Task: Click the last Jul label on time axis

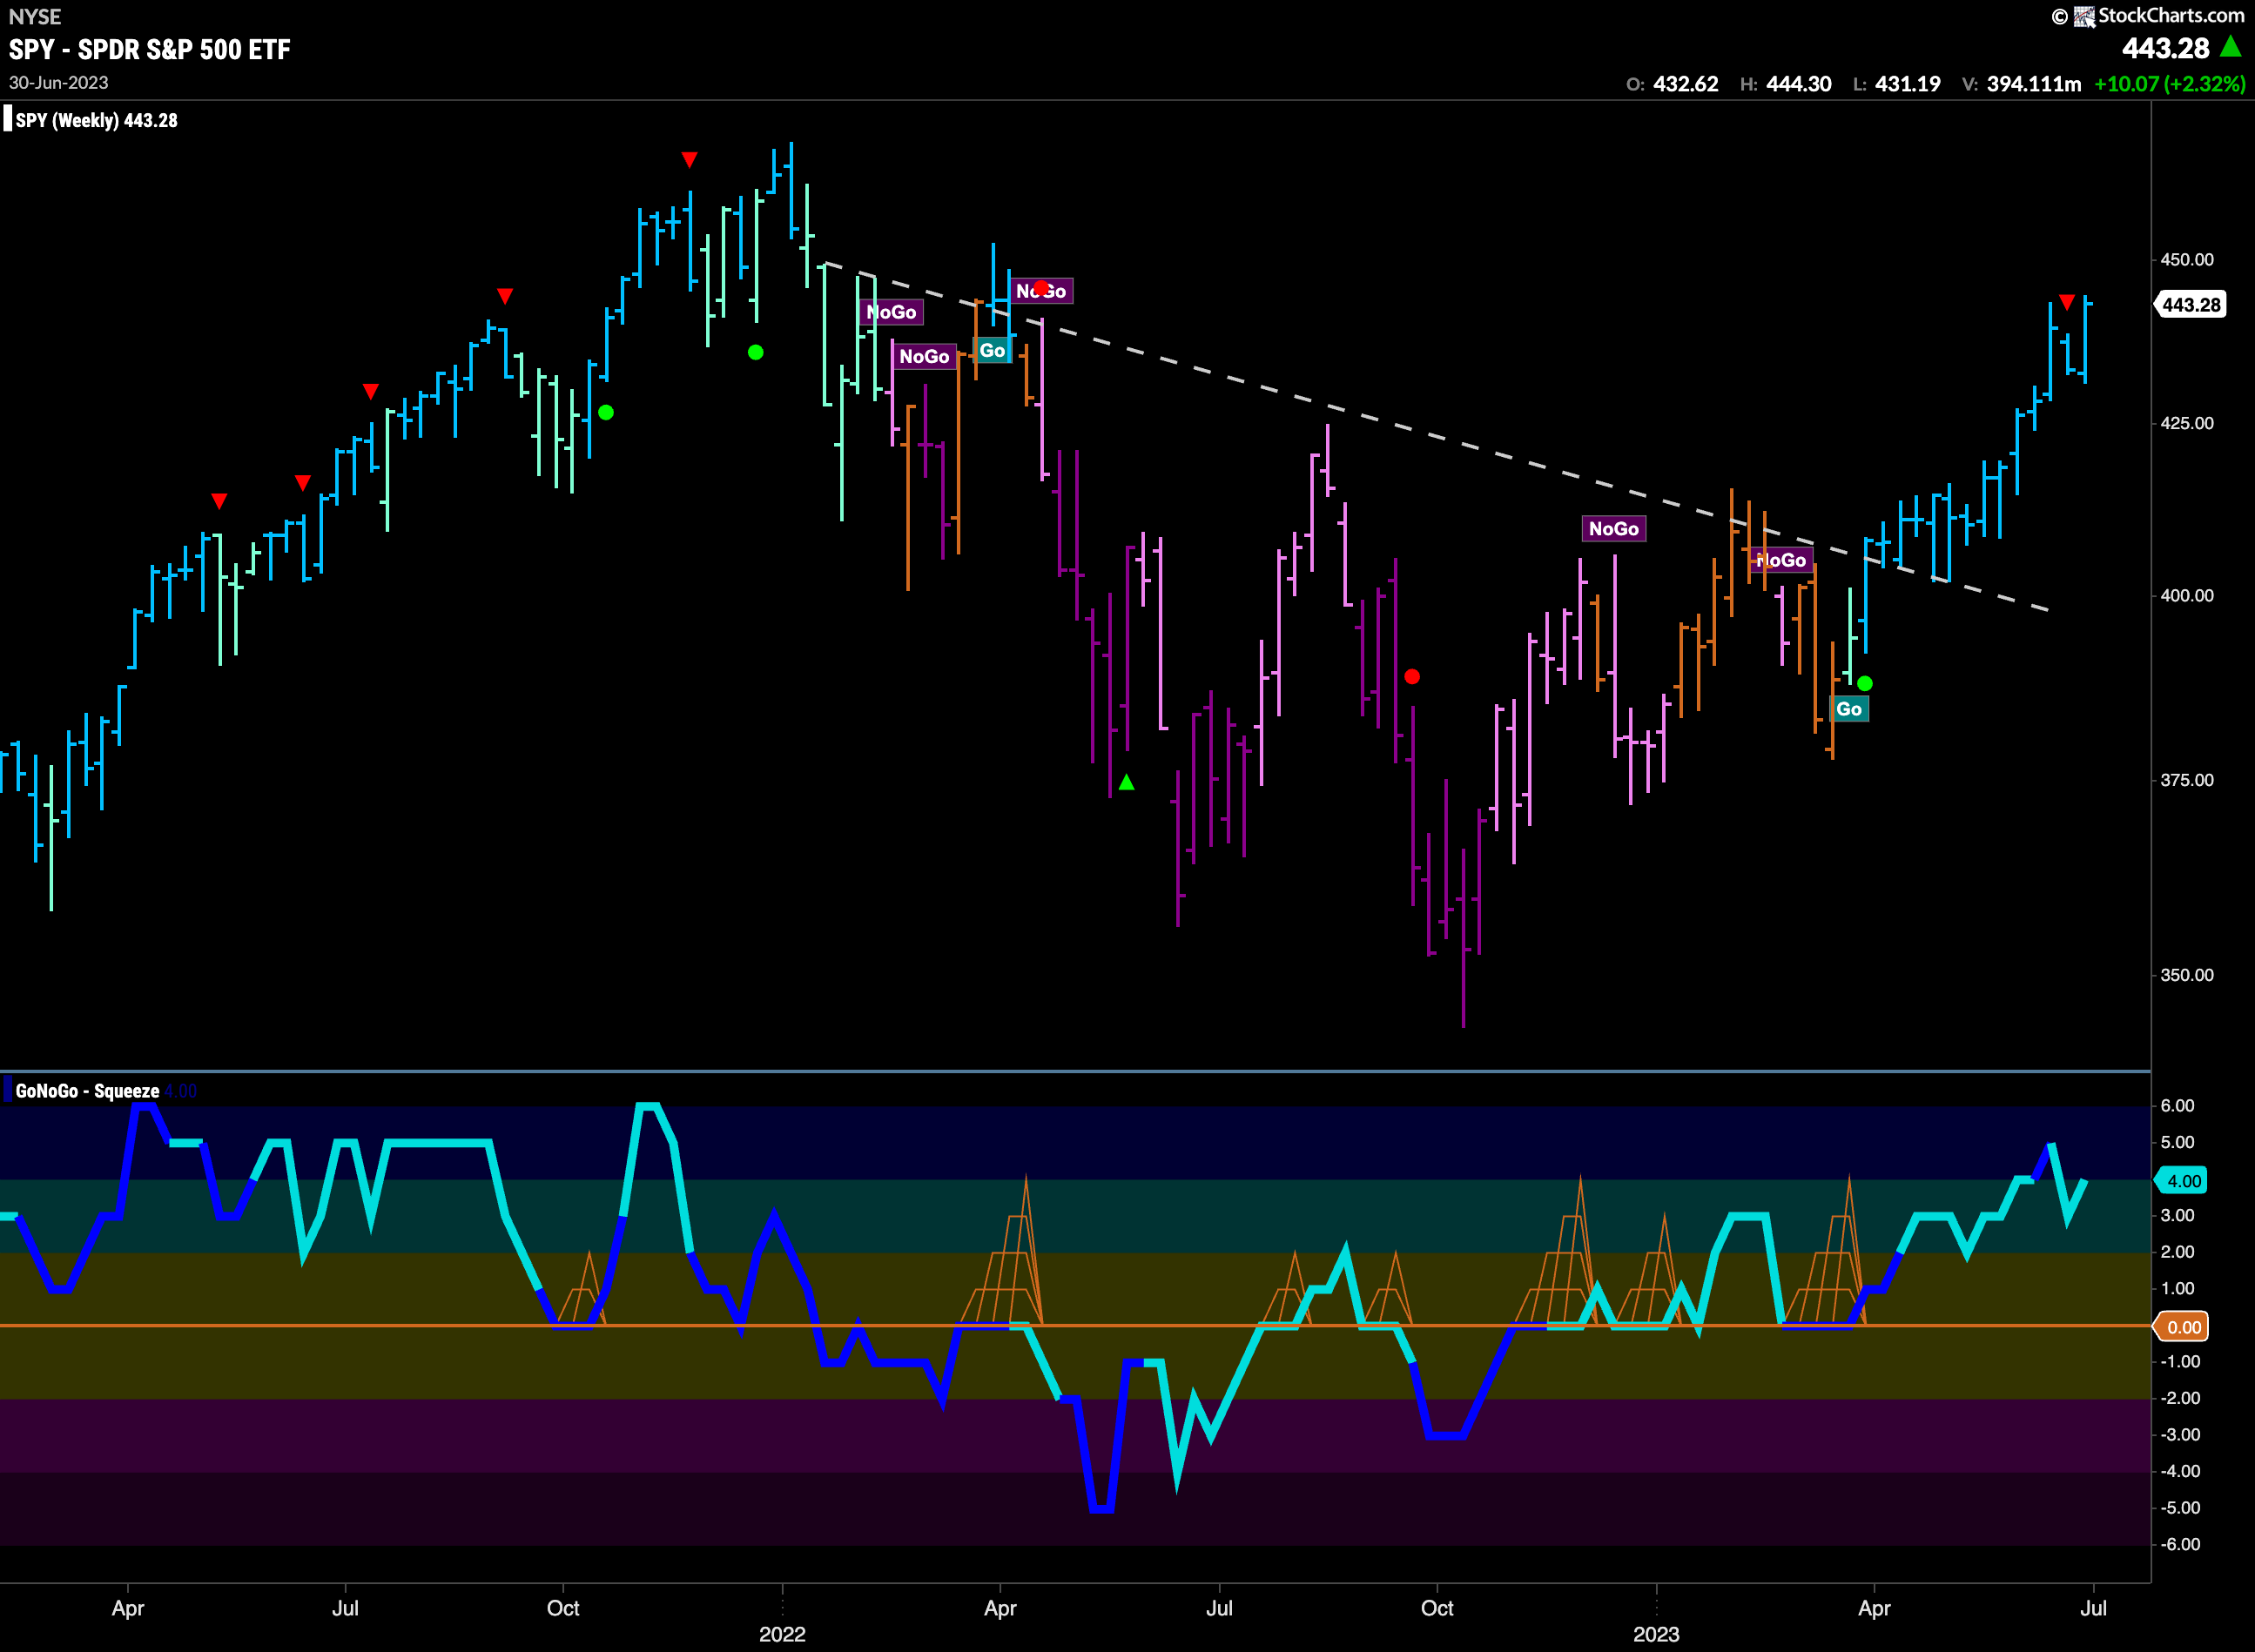Action: click(x=2094, y=1609)
